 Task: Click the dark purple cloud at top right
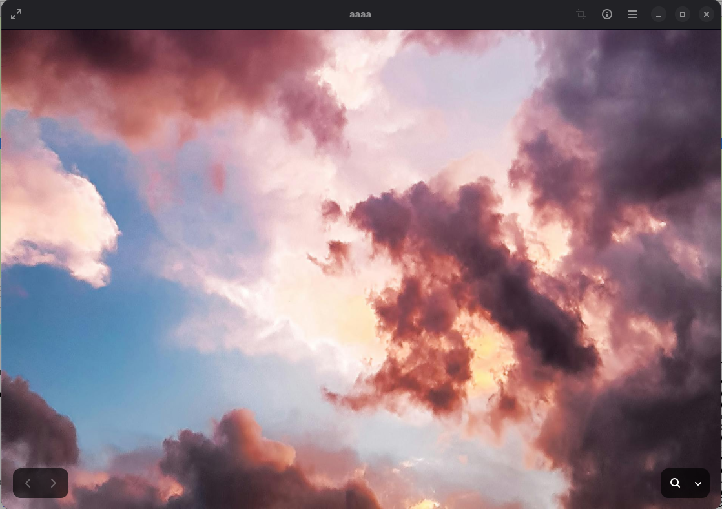tap(633, 97)
